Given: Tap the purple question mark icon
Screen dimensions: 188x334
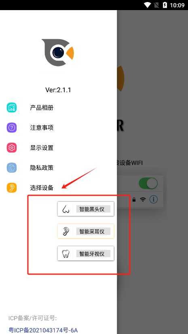Looking at the screenshot, I should [x=11, y=128].
